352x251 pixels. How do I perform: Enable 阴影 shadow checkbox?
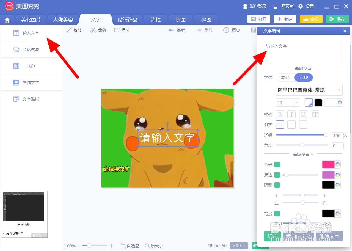click(277, 185)
